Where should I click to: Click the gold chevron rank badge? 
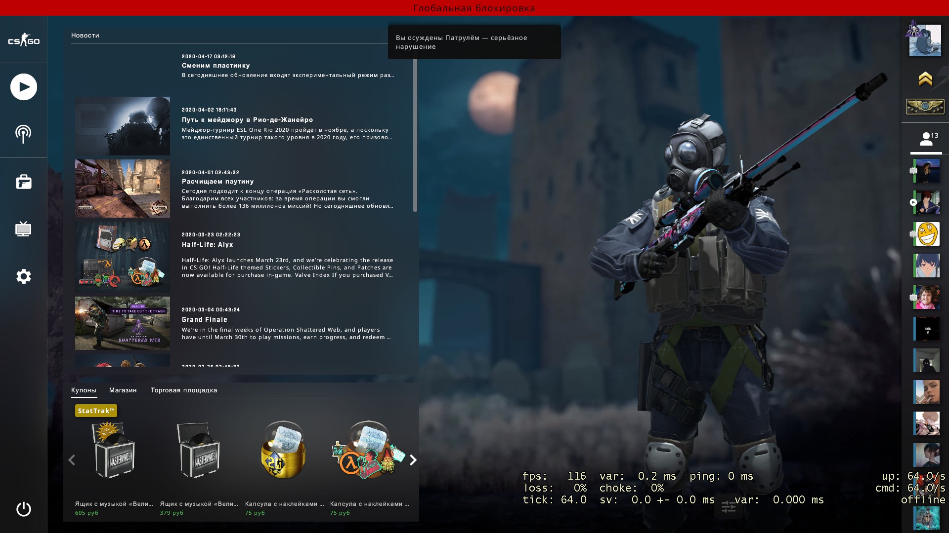pyautogui.click(x=925, y=79)
